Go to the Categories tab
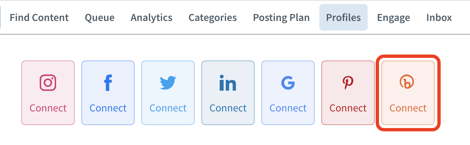 pos(213,17)
